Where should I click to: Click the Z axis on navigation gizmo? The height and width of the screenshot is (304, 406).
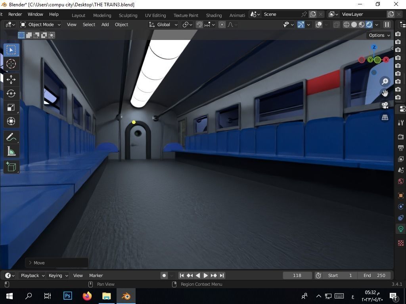pos(373,47)
